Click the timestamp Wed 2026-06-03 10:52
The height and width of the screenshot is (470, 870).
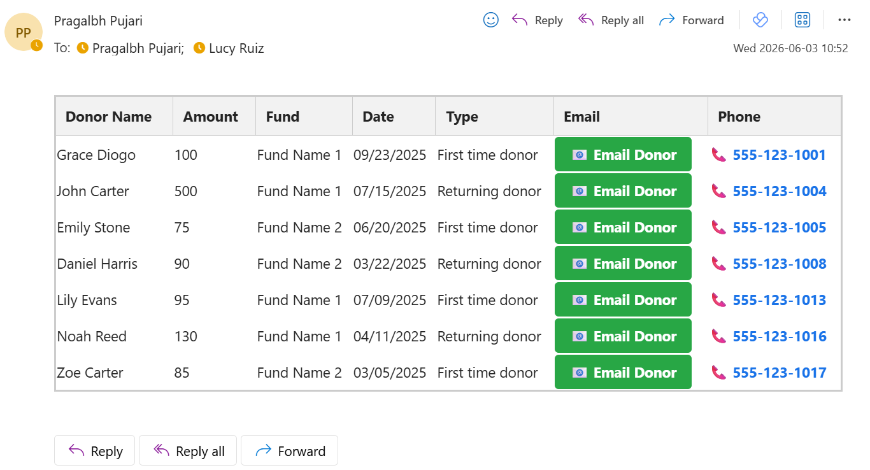[790, 48]
